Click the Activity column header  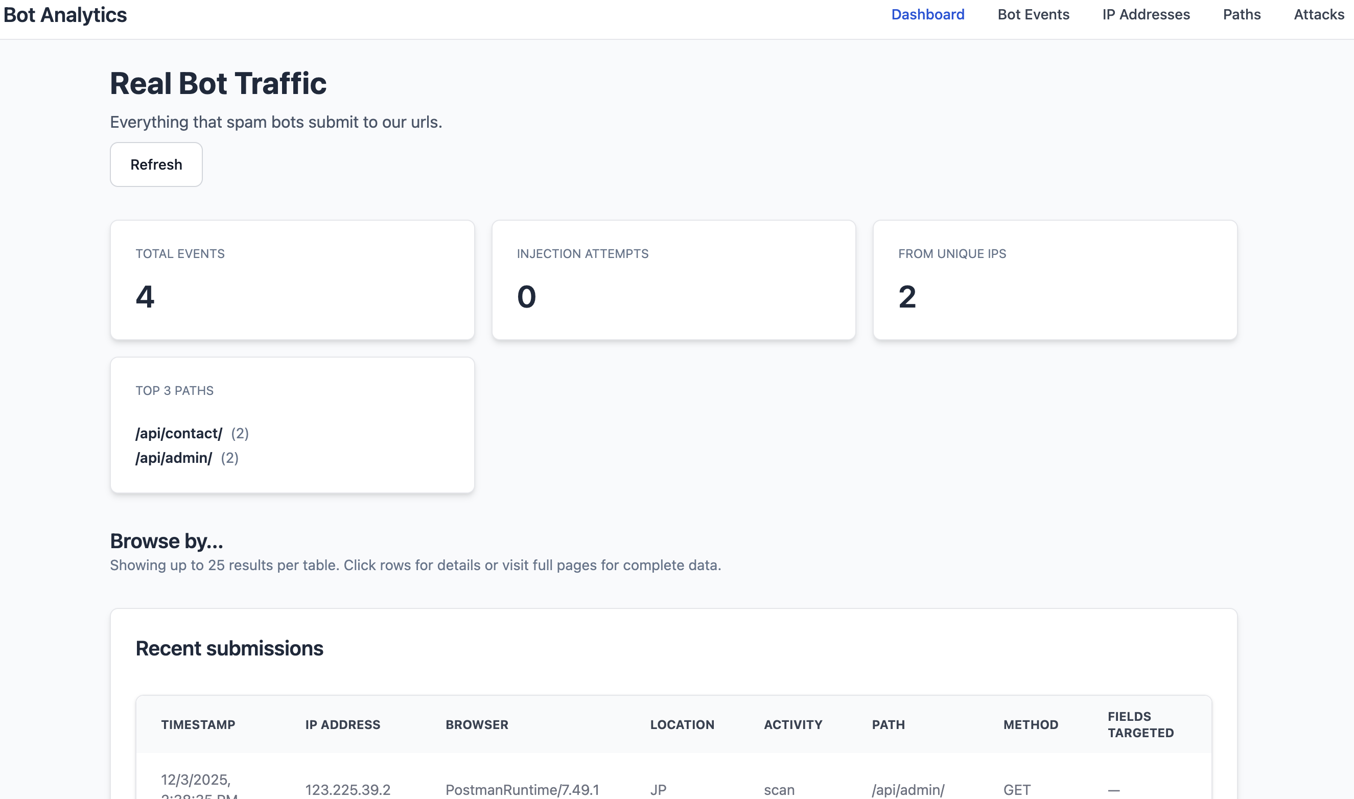(x=793, y=725)
